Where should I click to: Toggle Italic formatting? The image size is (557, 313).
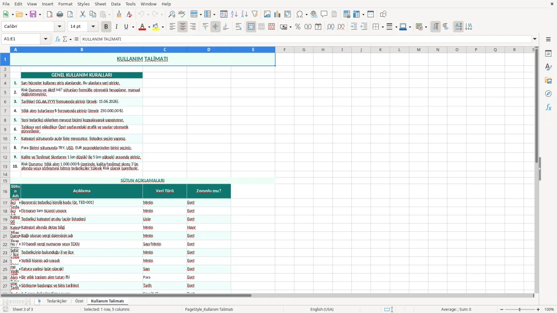(x=116, y=27)
